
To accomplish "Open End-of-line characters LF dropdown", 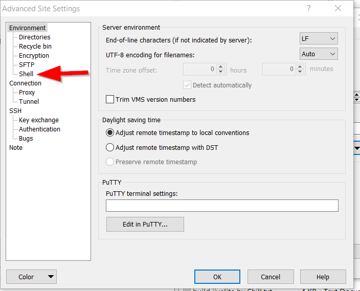I will tap(319, 38).
